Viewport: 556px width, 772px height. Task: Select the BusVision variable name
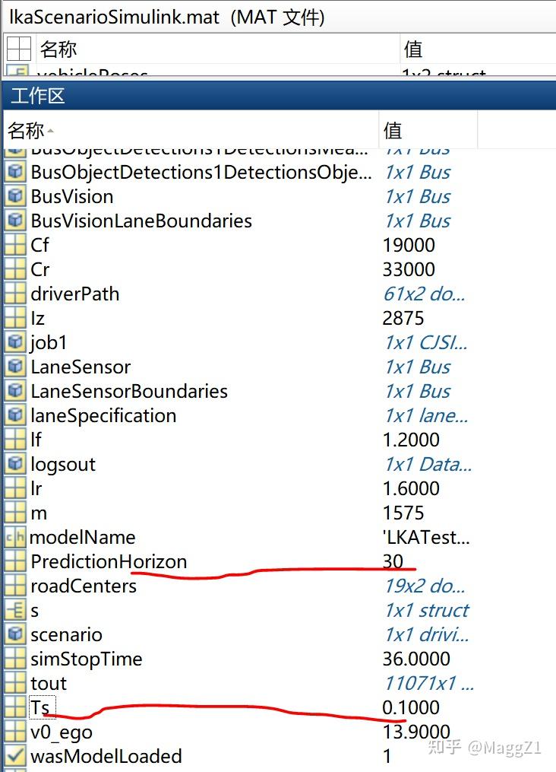coord(71,196)
